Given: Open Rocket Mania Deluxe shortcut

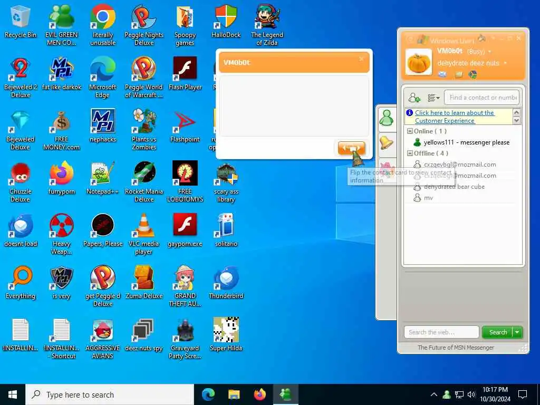Looking at the screenshot, I should point(144,182).
